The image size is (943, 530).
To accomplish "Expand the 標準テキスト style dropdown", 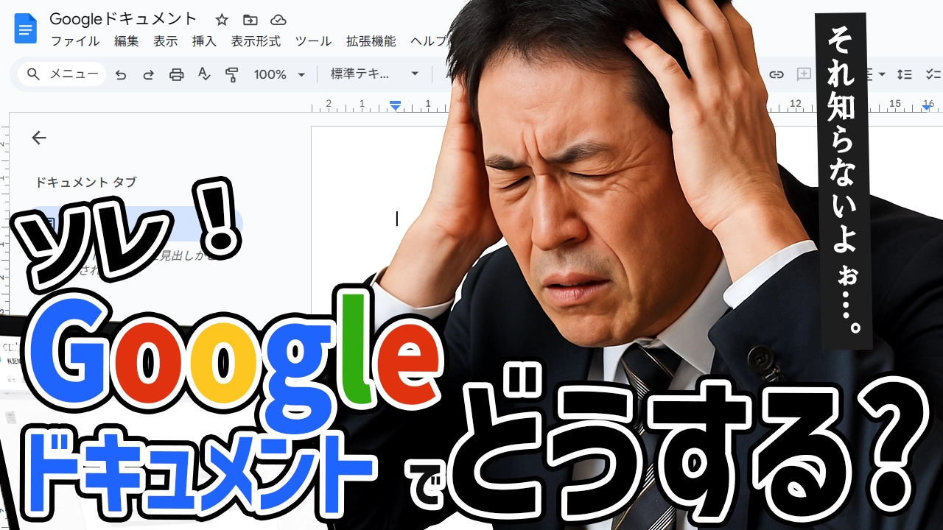I will coord(374,74).
